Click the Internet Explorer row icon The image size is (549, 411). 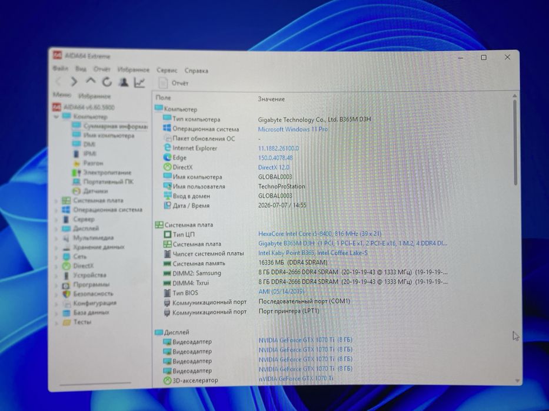tap(167, 148)
